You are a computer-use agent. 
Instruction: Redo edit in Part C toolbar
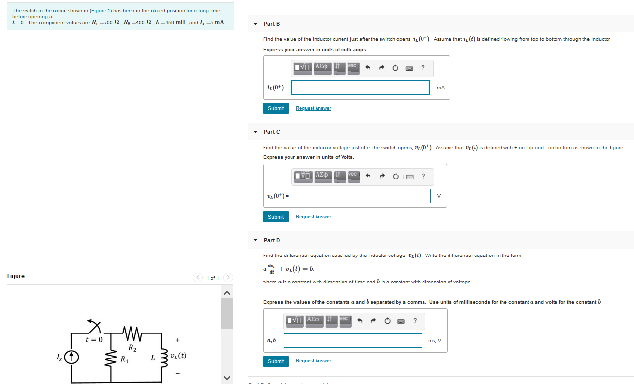(382, 177)
